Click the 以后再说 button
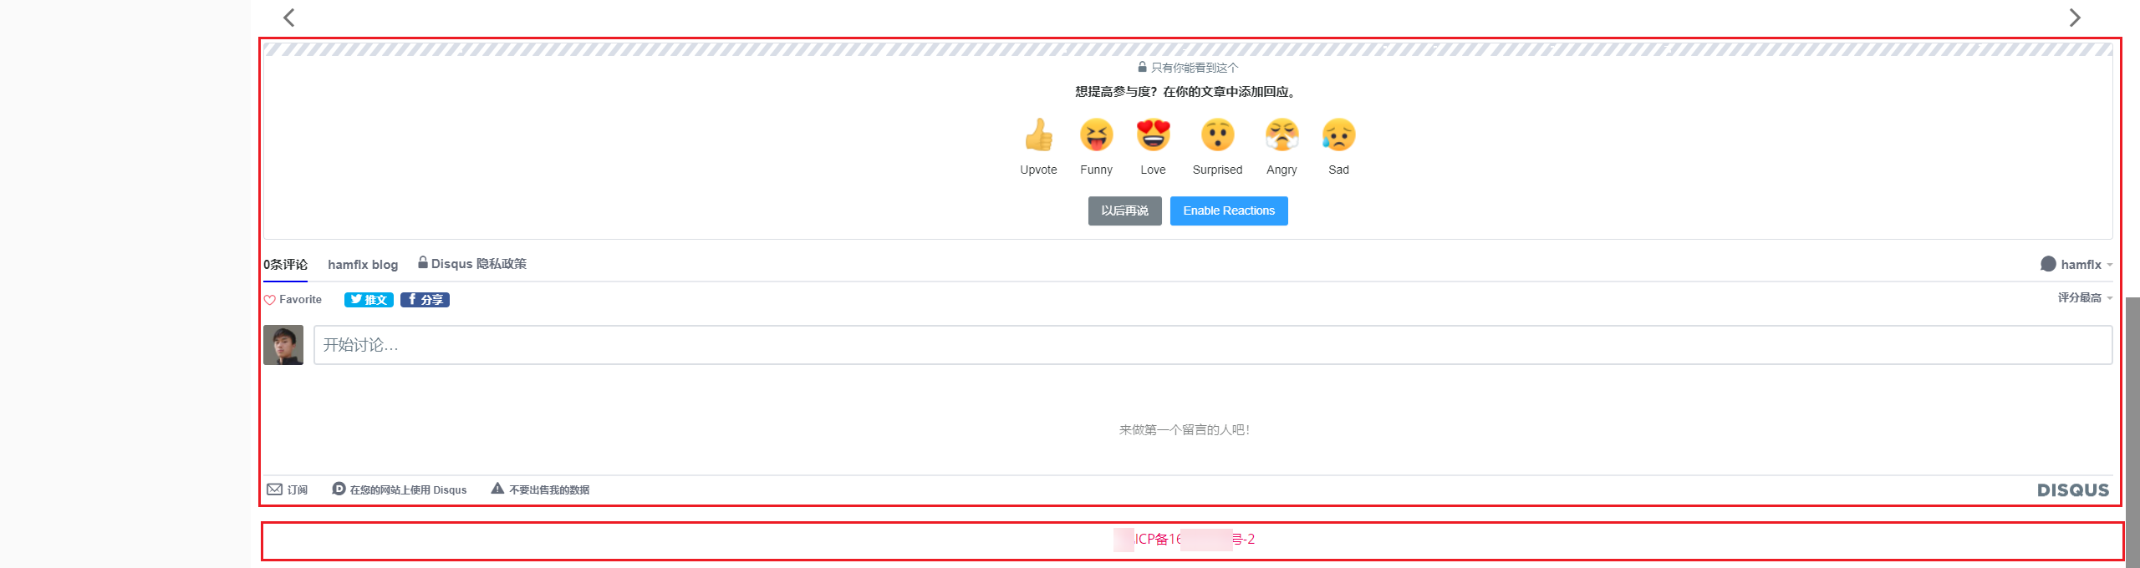 pyautogui.click(x=1124, y=210)
